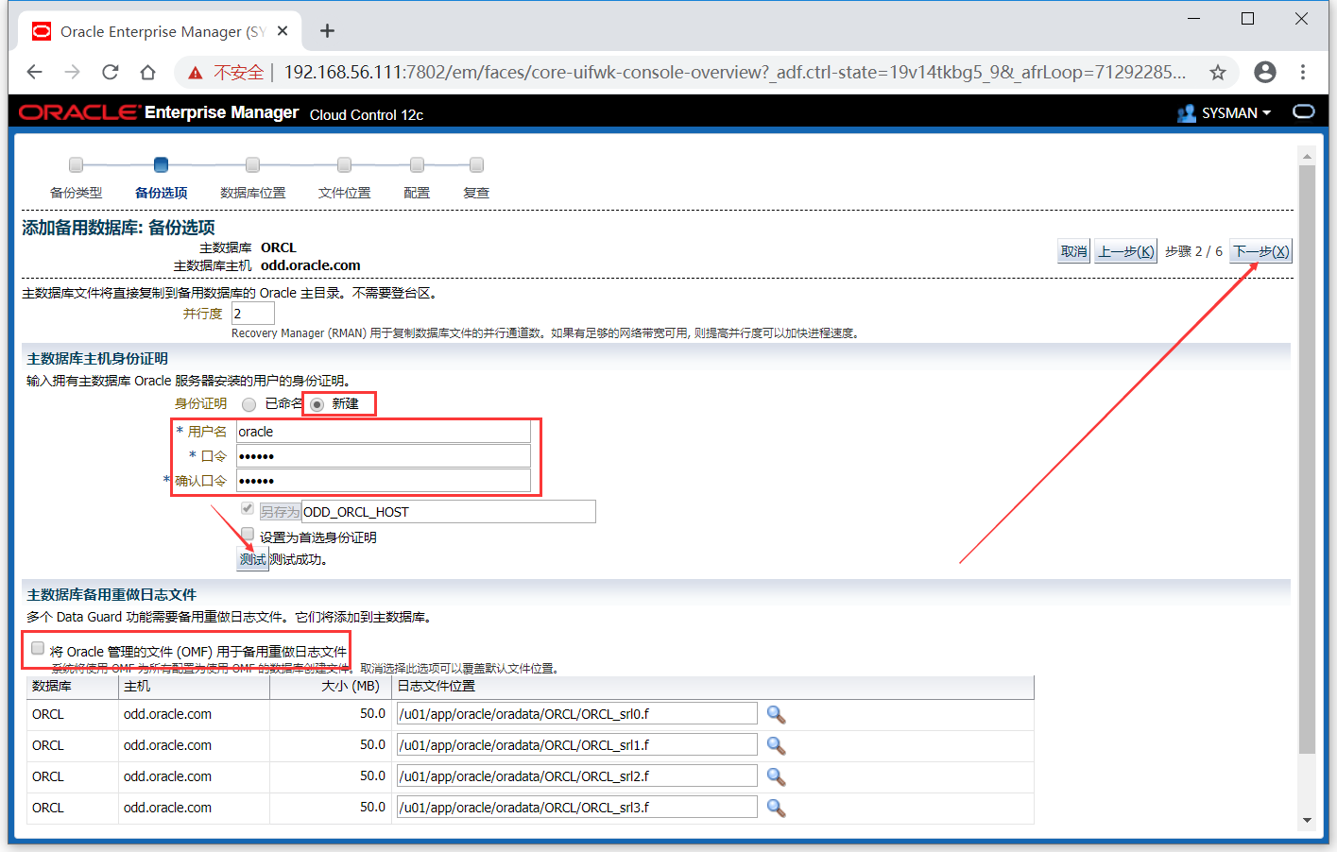Click the vertical scrollbar thumb
Screen dimensions: 1337x852
pos(1307,459)
